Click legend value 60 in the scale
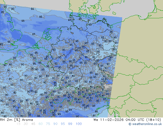The image size is (163, 126). [x=41, y=124]
